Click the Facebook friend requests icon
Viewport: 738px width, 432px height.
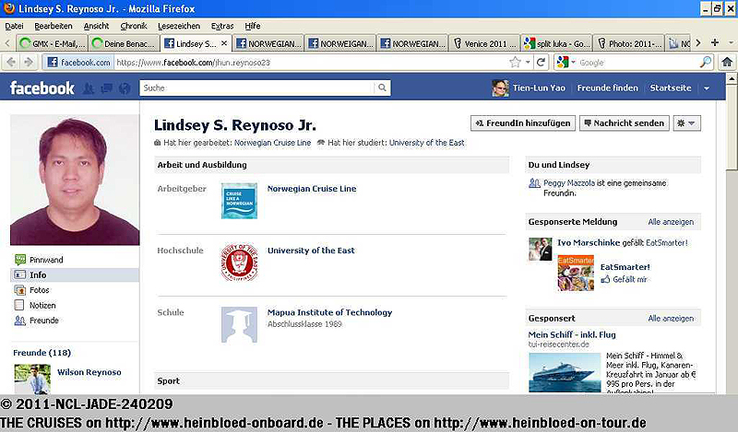point(89,88)
